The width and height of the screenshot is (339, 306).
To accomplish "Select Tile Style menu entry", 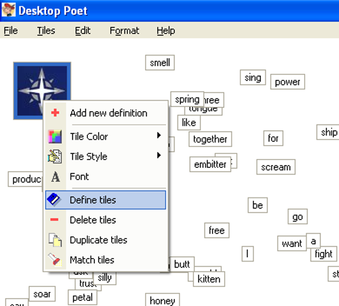I will coord(106,156).
